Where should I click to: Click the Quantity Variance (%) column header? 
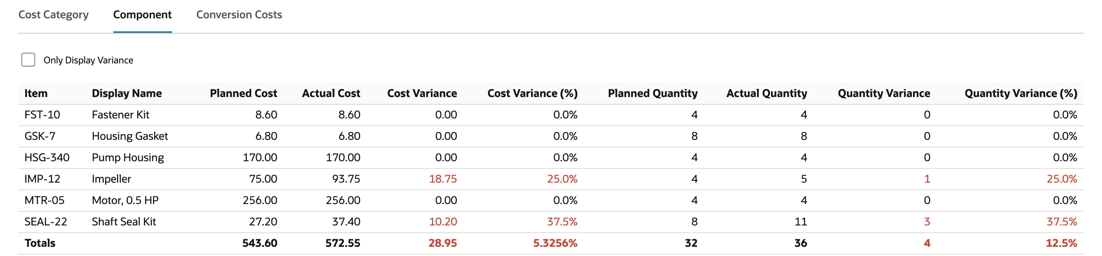click(1021, 93)
